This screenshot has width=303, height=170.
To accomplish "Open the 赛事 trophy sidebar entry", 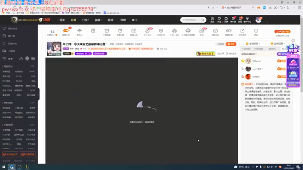I will [x=4, y=59].
